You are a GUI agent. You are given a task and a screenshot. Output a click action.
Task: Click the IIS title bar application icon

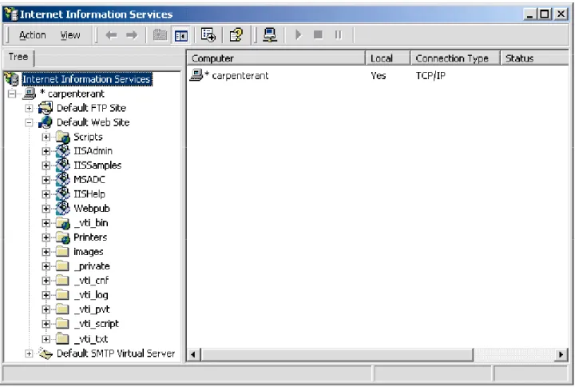(x=11, y=14)
